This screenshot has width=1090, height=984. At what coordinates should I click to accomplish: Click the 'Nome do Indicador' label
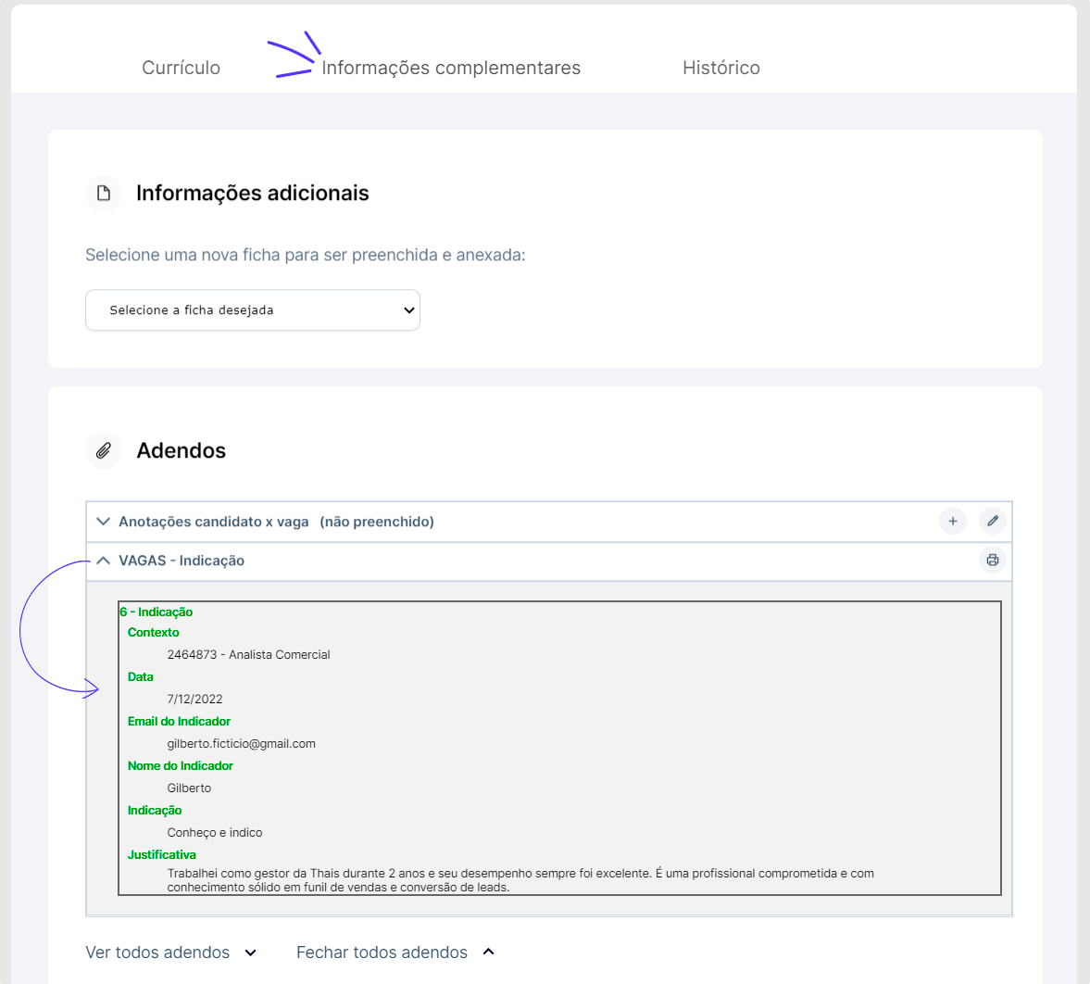click(180, 765)
